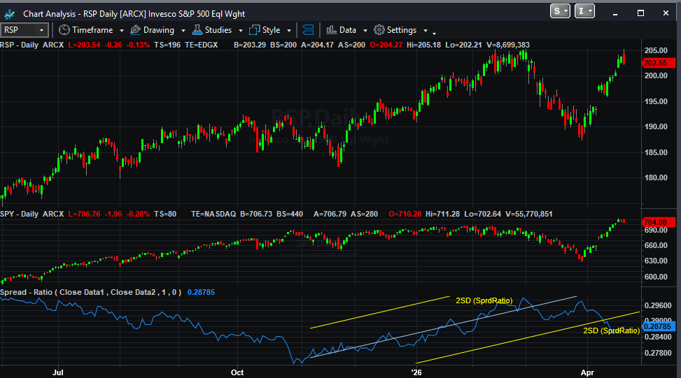Open the Style menu label
This screenshot has width=681, height=378.
(271, 30)
